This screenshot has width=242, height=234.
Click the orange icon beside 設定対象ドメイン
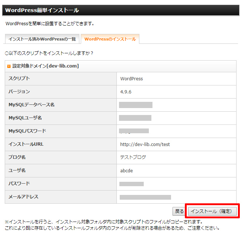point(9,66)
